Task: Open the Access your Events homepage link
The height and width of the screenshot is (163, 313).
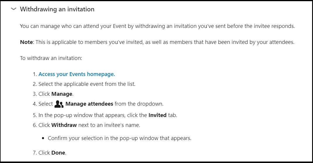Action: click(77, 74)
